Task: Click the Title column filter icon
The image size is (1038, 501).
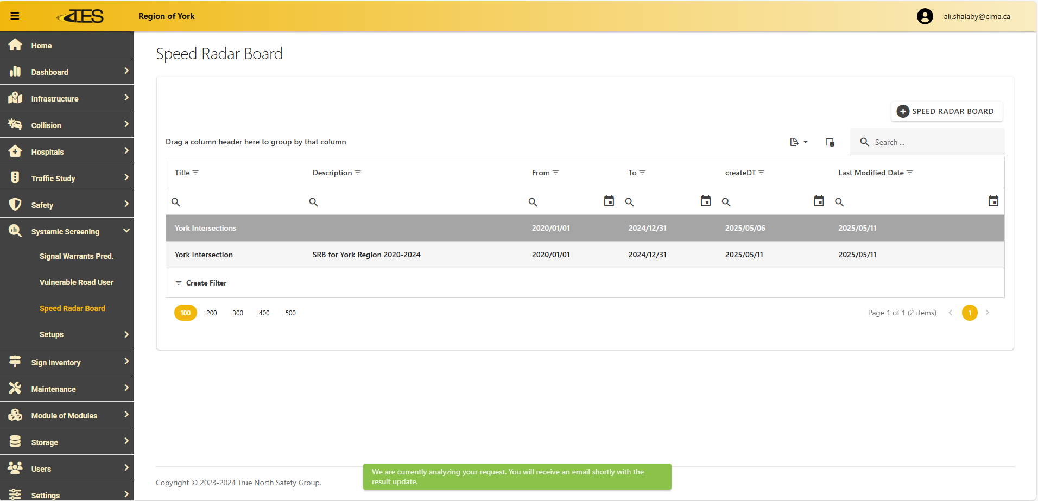Action: coord(196,173)
